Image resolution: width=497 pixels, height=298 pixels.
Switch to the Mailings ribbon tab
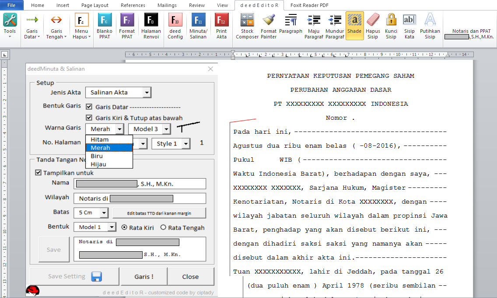[x=167, y=6]
